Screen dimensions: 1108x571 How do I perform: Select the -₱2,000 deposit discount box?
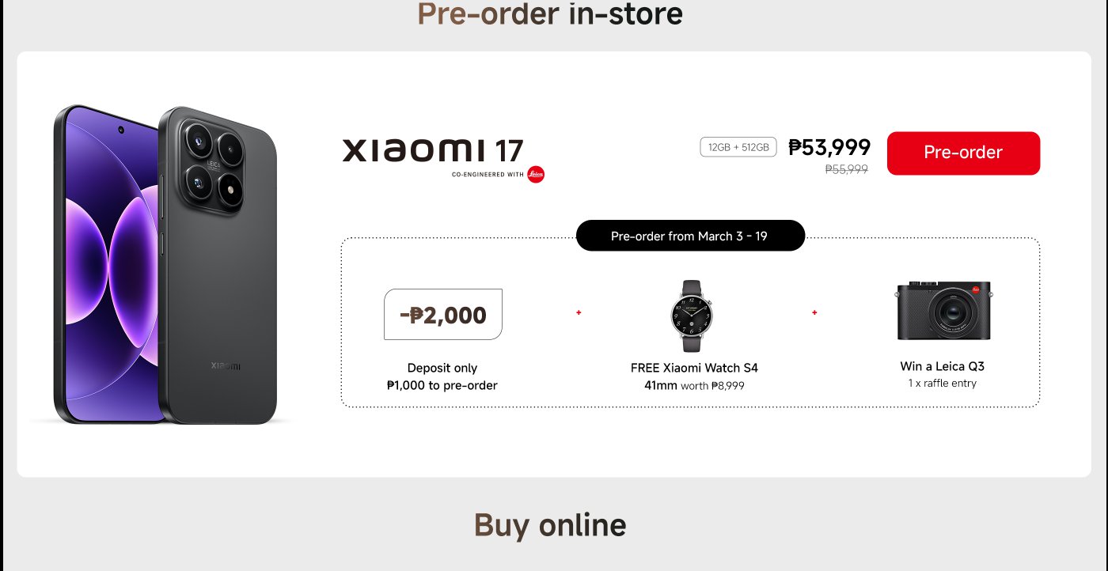[442, 313]
